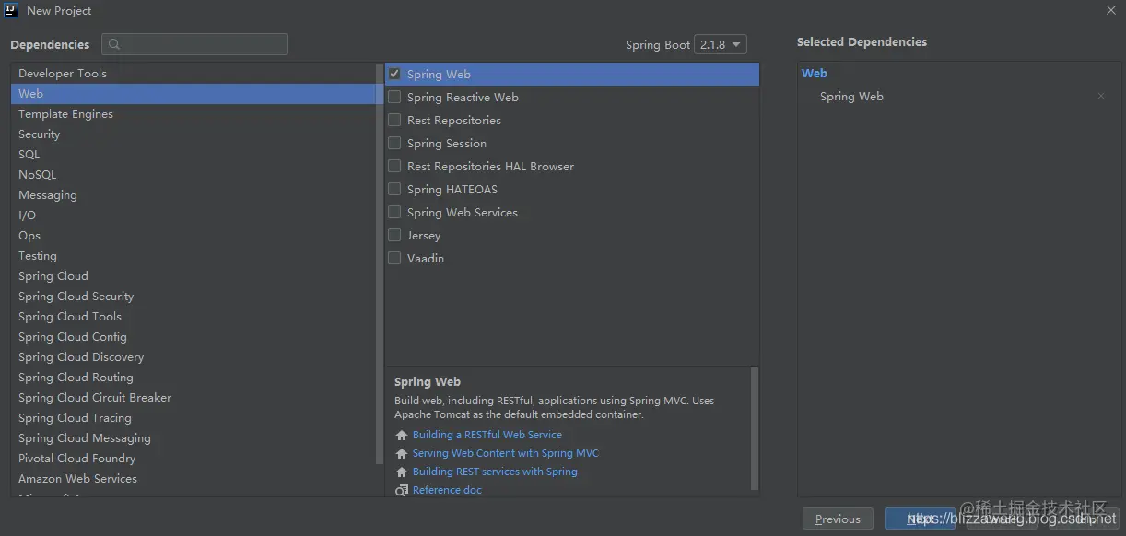Viewport: 1126px width, 536px height.
Task: Select Pivotal Cloud Foundry category
Action: coord(194,459)
